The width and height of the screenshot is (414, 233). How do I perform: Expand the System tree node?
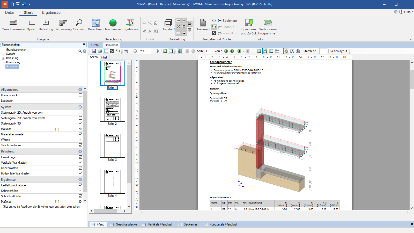(3, 54)
